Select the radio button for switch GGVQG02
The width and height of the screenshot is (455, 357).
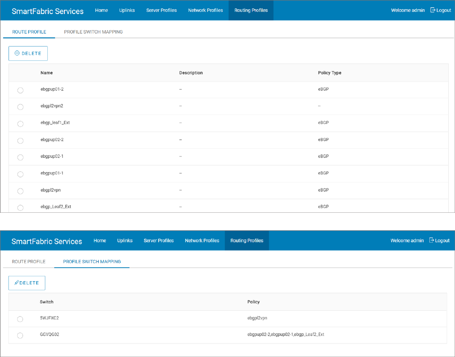pyautogui.click(x=20, y=335)
